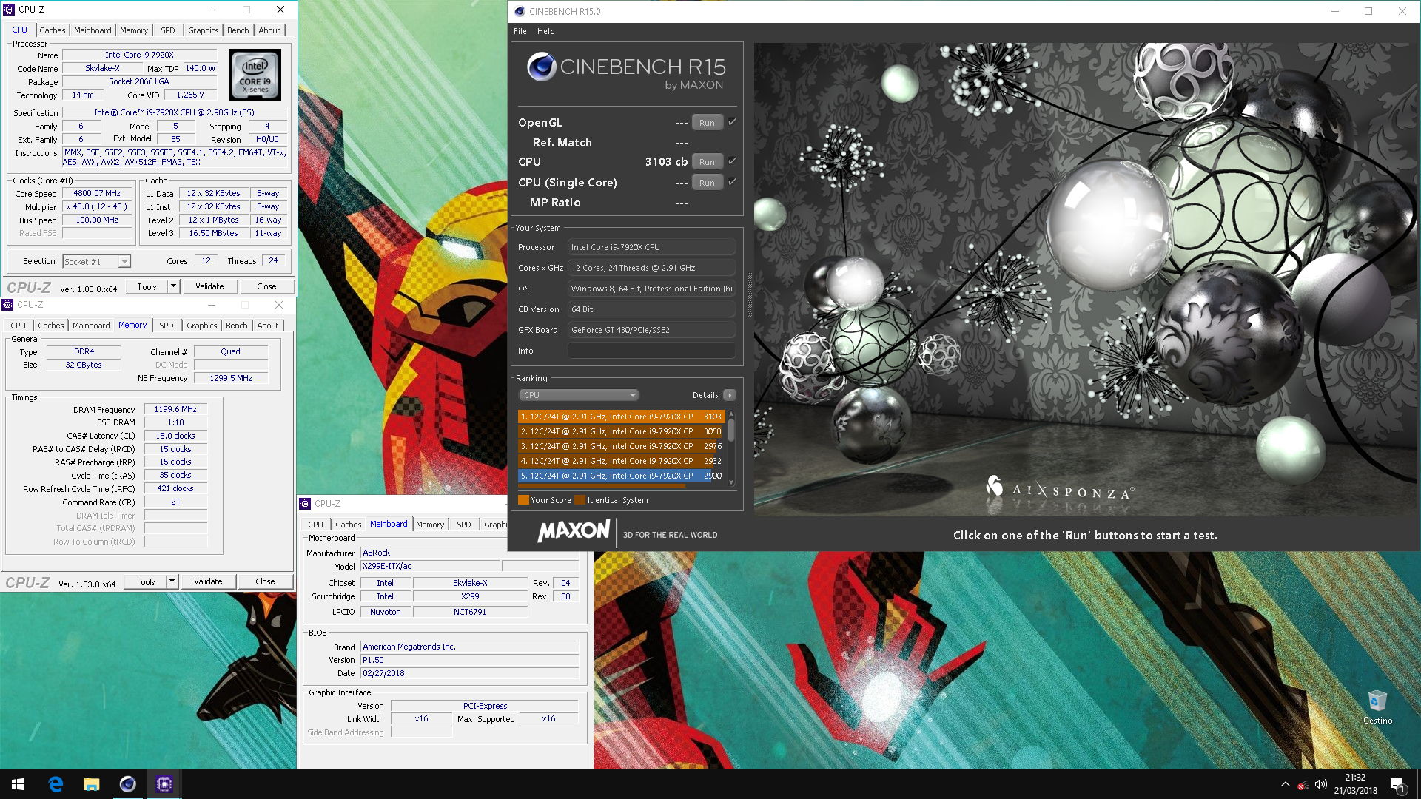Select ranking entry 1 with score 3103
Viewport: 1421px width, 799px height.
[620, 417]
